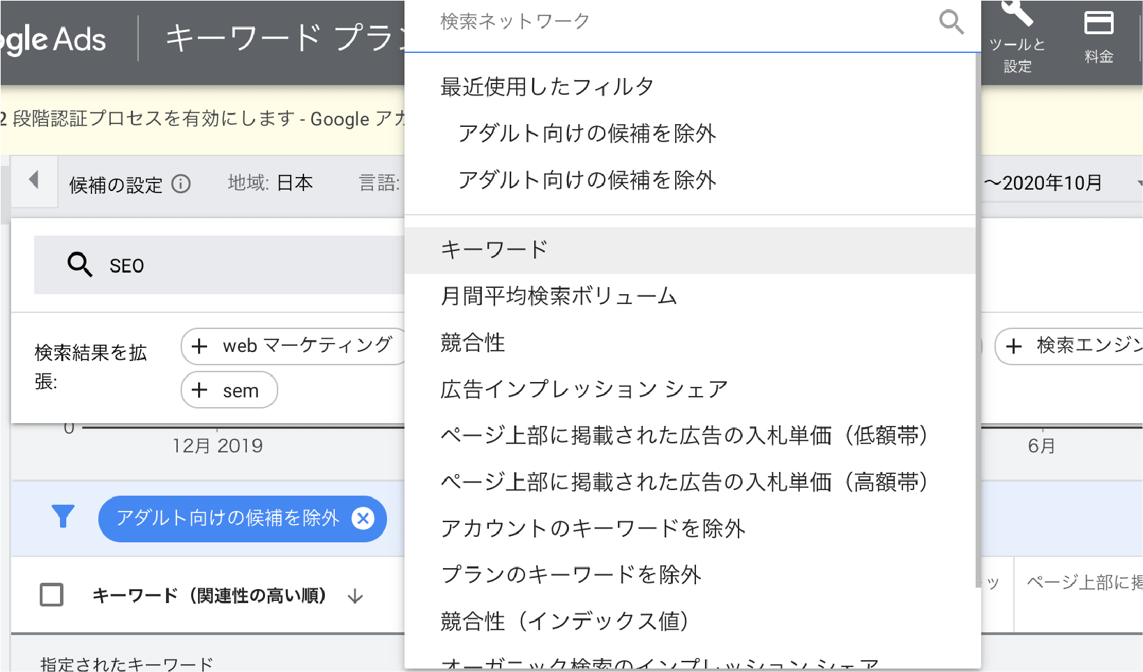Click the plus icon on the 検索エンジン chip
This screenshot has width=1143, height=672.
(x=1013, y=346)
